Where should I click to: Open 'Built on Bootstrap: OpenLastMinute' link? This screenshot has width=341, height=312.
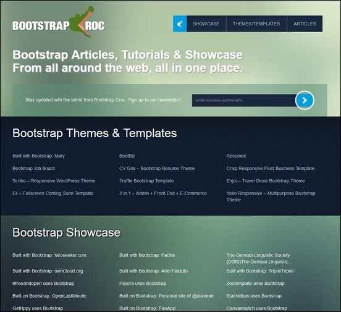[x=49, y=296]
